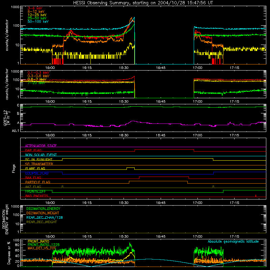Click the REAR_DEC_WEIGHT legend label
The height and width of the screenshot is (270, 270).
point(42,222)
